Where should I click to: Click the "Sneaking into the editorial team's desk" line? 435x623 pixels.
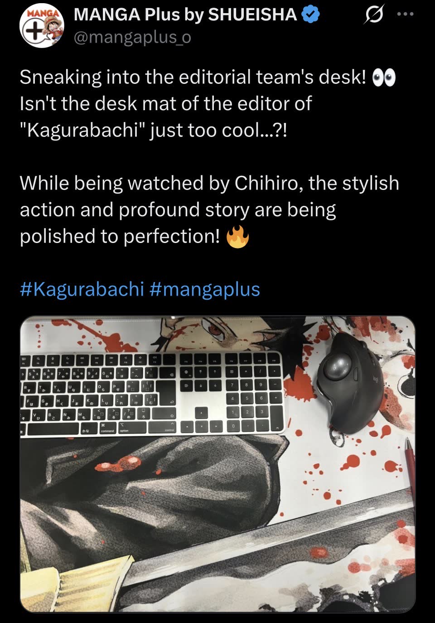(x=193, y=78)
